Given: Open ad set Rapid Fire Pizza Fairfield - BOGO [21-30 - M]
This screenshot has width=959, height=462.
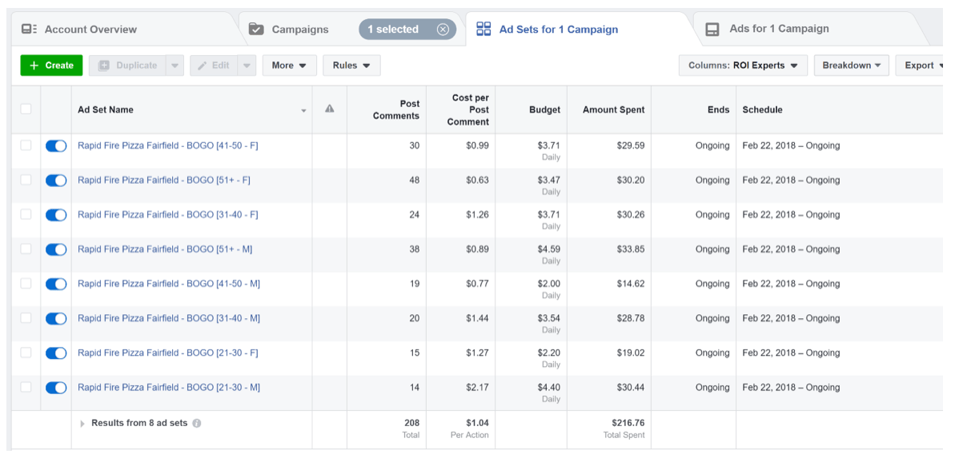Looking at the screenshot, I should pos(169,387).
